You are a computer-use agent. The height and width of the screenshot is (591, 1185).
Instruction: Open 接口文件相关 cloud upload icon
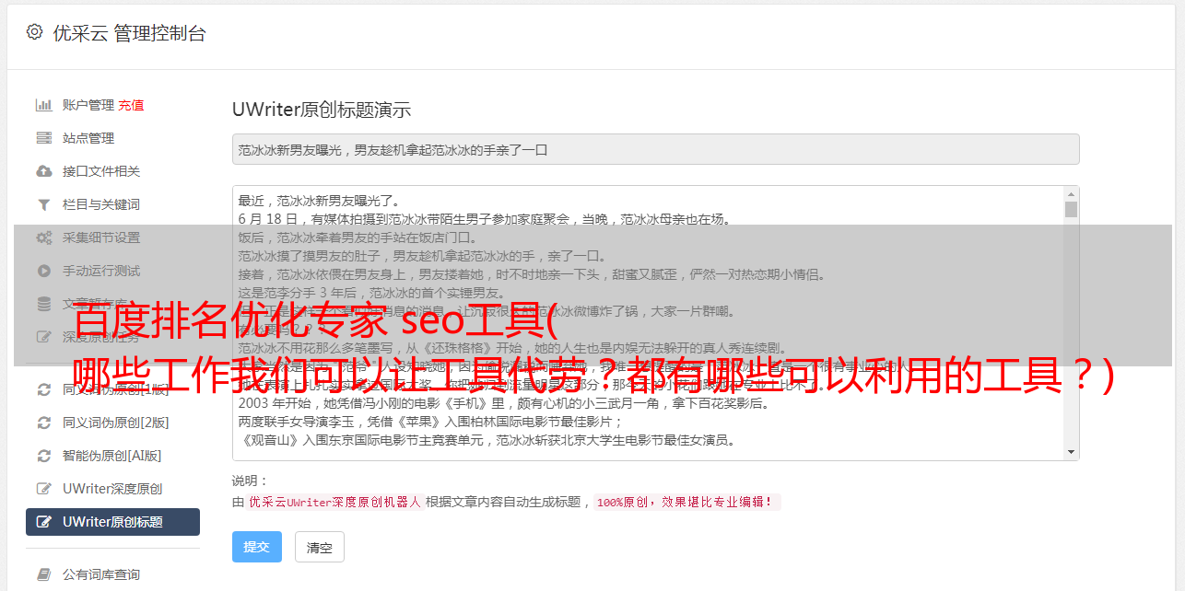click(43, 171)
